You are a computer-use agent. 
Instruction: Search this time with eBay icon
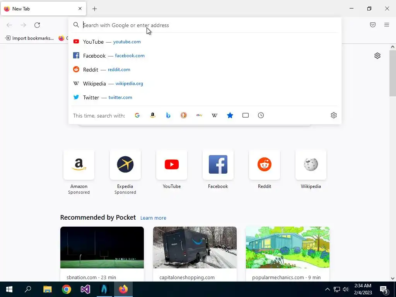coord(199,115)
